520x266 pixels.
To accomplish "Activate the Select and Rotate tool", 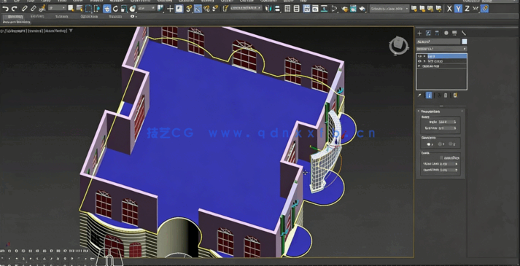I will point(115,9).
